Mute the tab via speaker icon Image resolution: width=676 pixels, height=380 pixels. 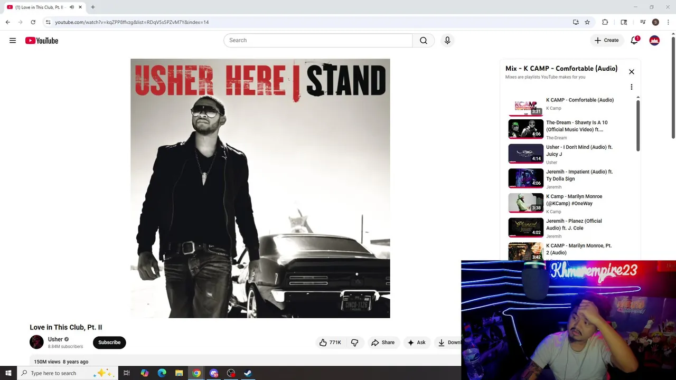(x=72, y=7)
